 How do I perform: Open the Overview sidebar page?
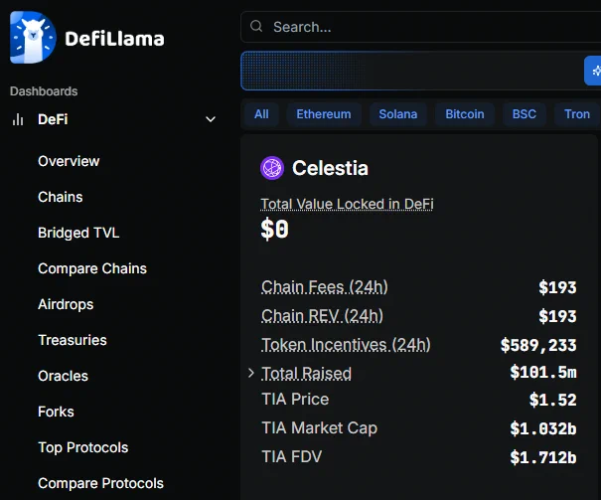pyautogui.click(x=69, y=161)
